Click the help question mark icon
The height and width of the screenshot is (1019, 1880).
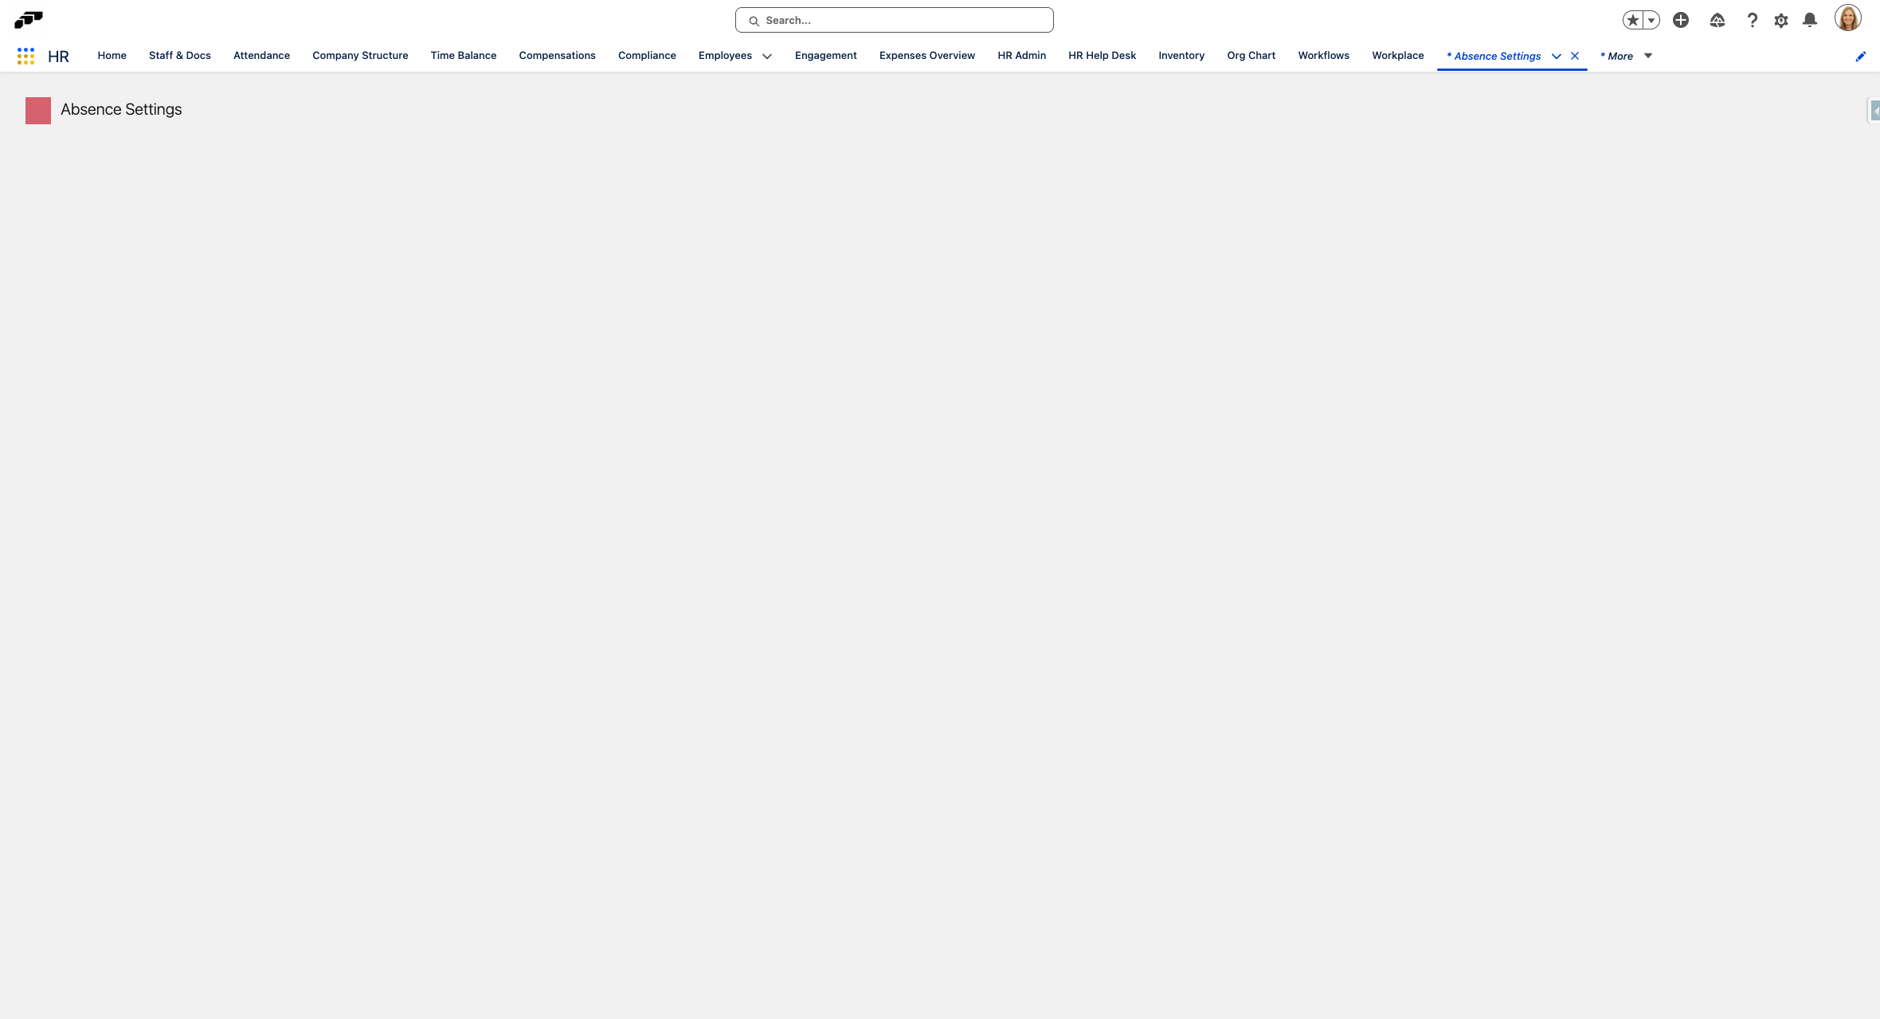[1753, 19]
